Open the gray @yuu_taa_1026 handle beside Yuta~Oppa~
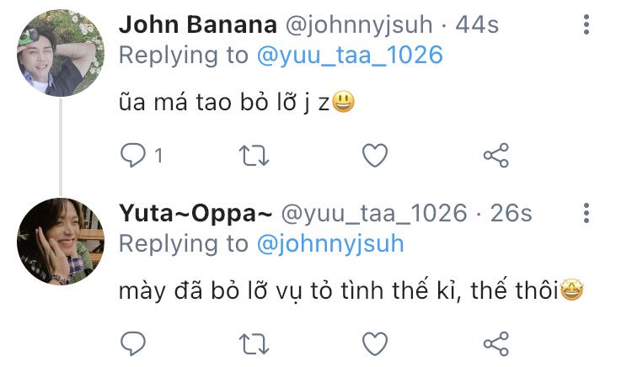Screen dimensions: 632x367 coord(374,213)
